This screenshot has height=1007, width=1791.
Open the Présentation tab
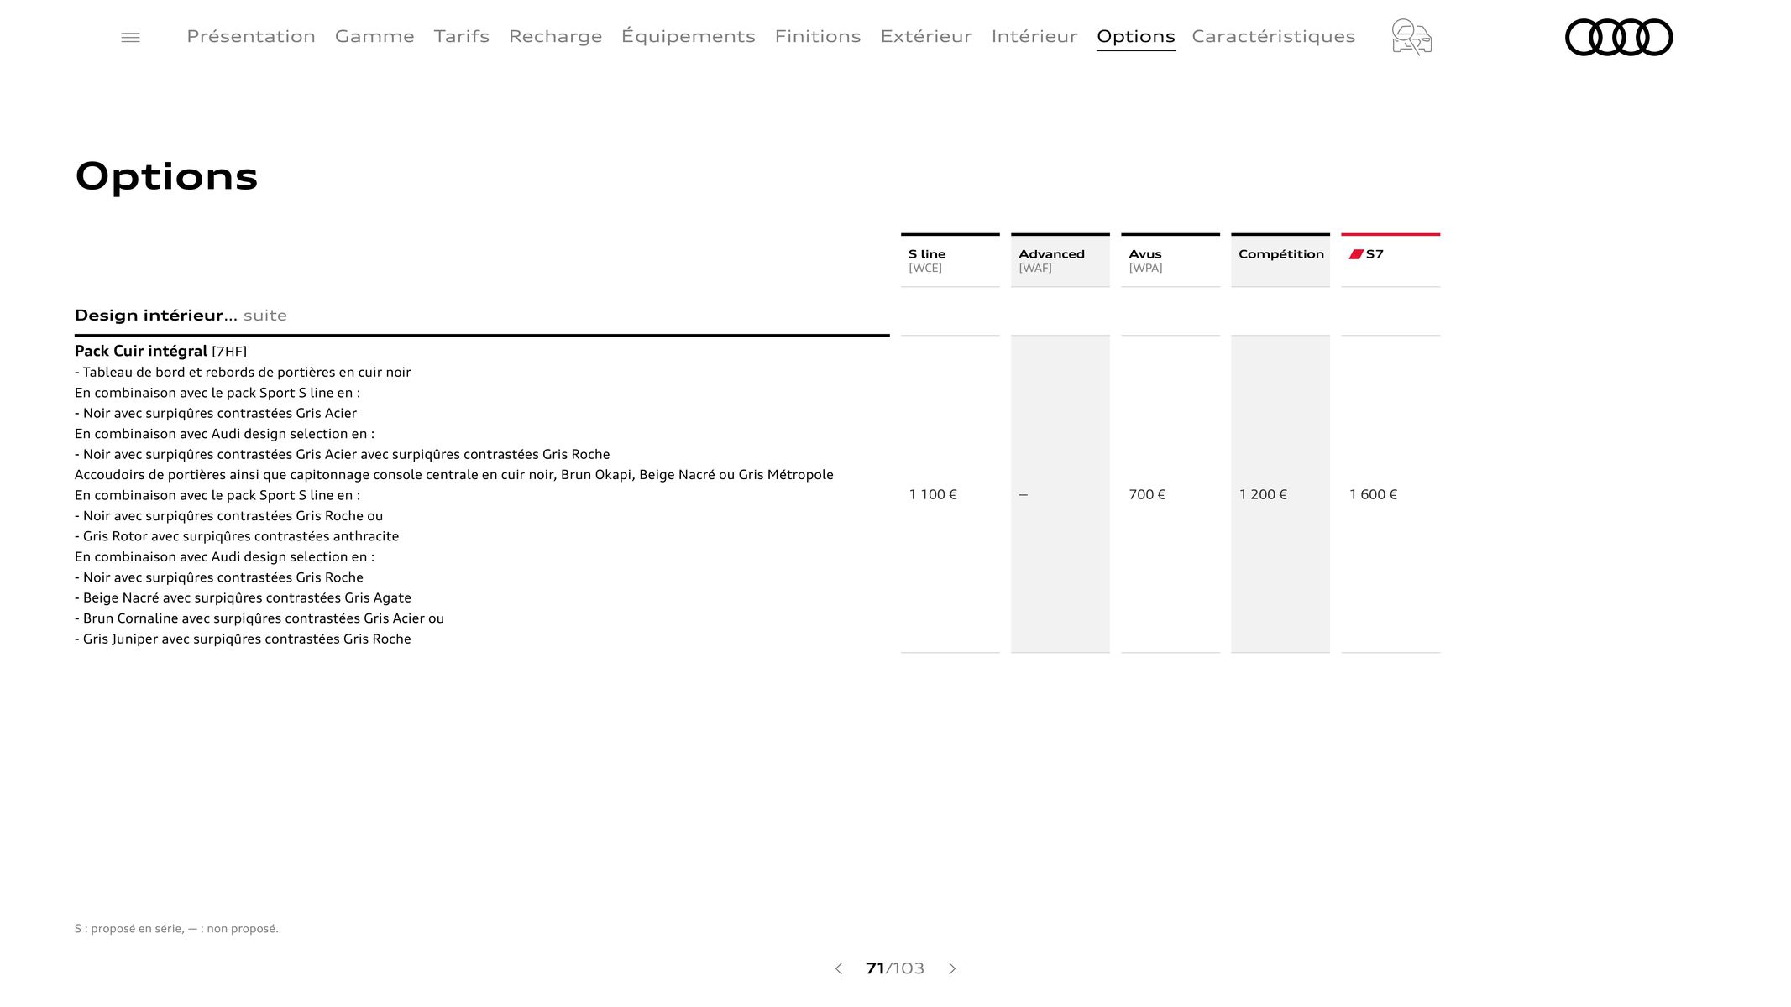[251, 36]
